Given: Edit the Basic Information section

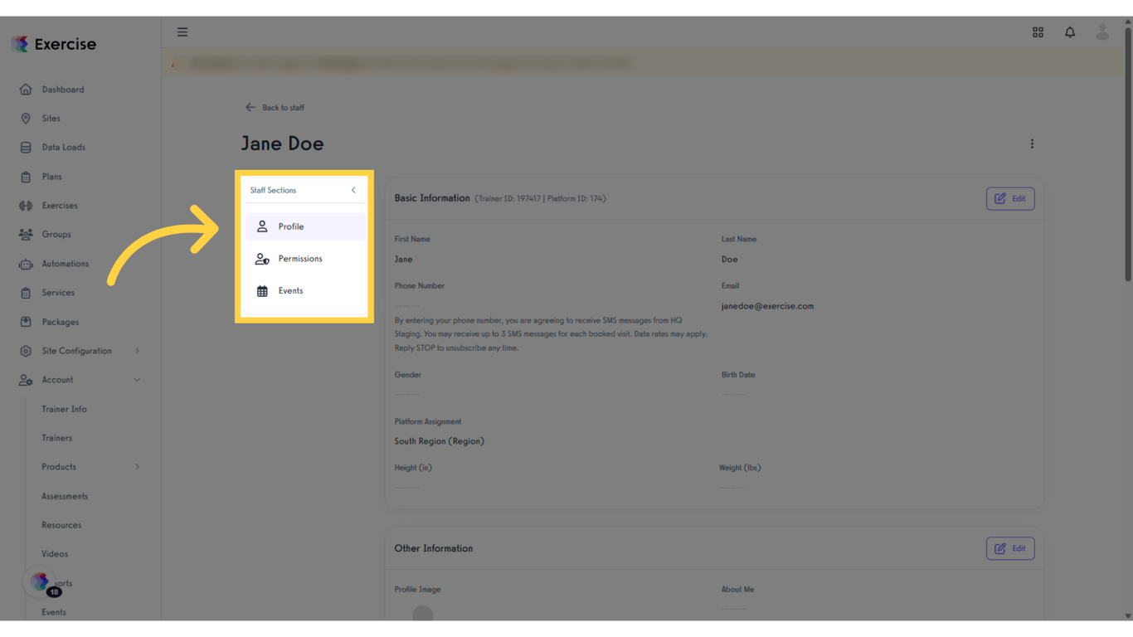Looking at the screenshot, I should pyautogui.click(x=1009, y=199).
